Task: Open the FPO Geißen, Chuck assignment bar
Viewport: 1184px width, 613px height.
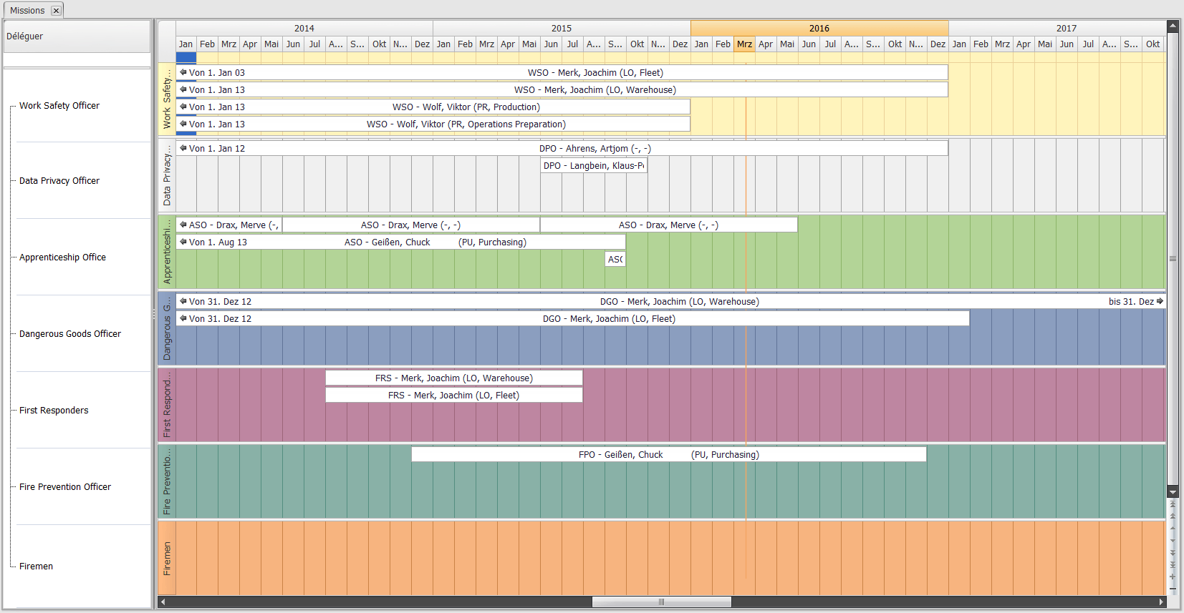Action: click(668, 455)
